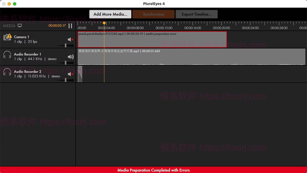Image resolution: width=307 pixels, height=173 pixels.
Task: Click the orange playhead marker on the ruler
Action: 104,23
